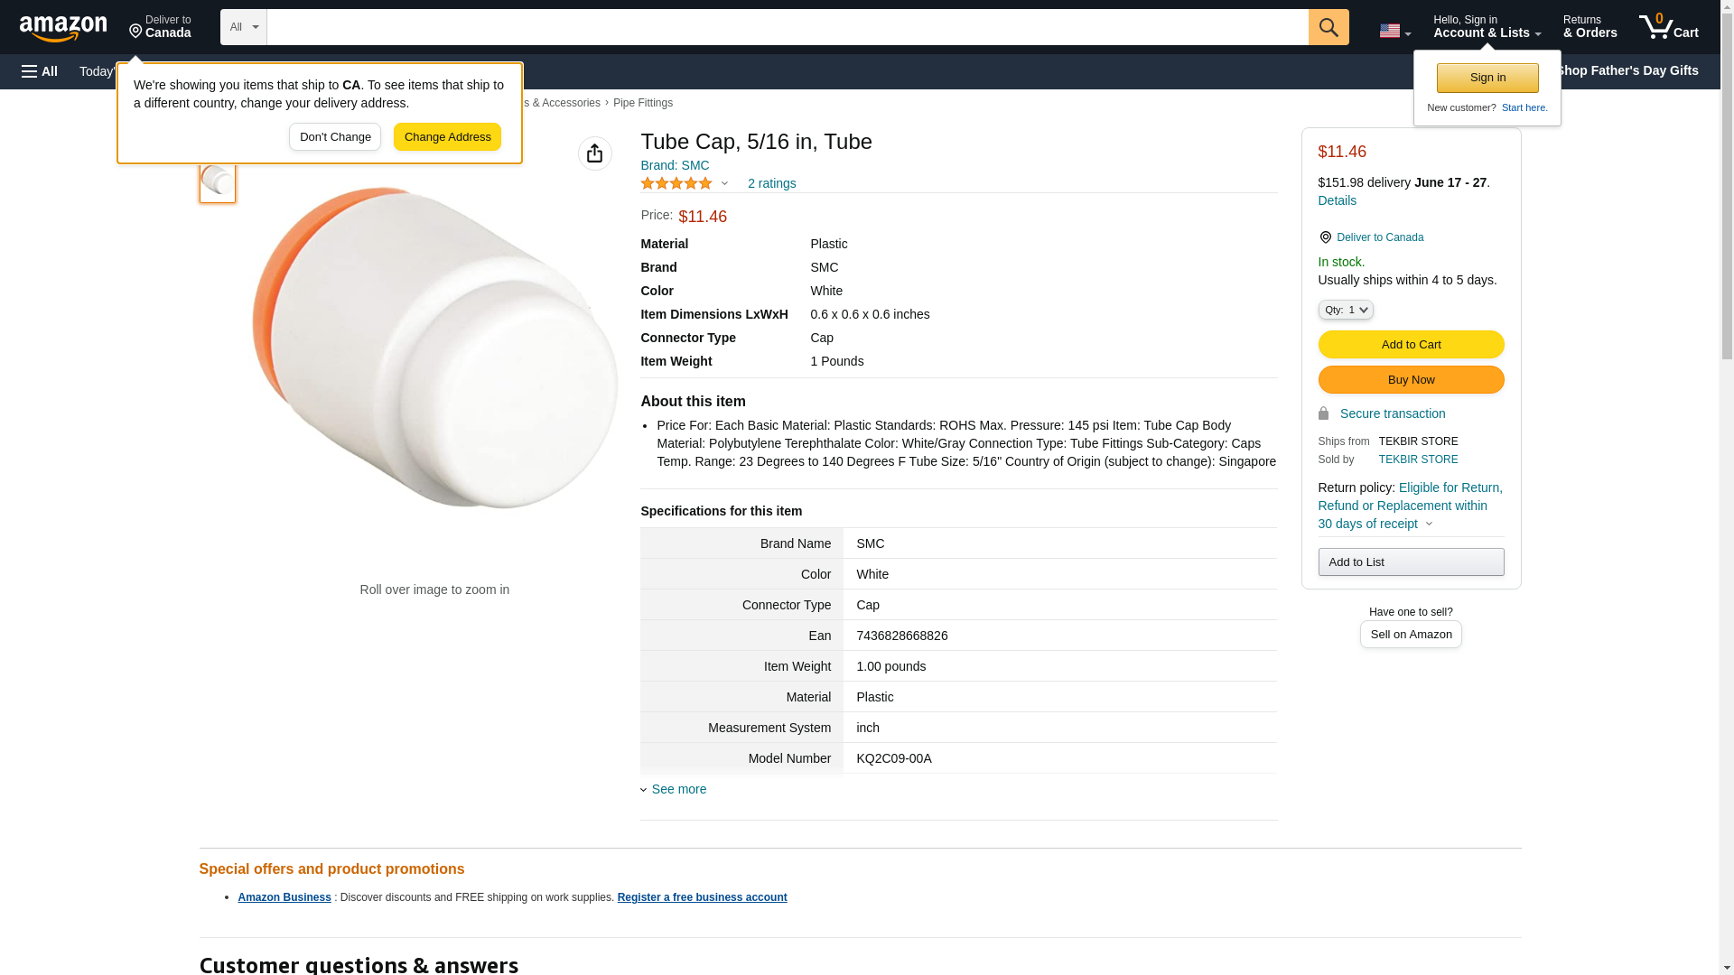Click the search magnifier button
This screenshot has width=1734, height=975.
tap(1328, 27)
